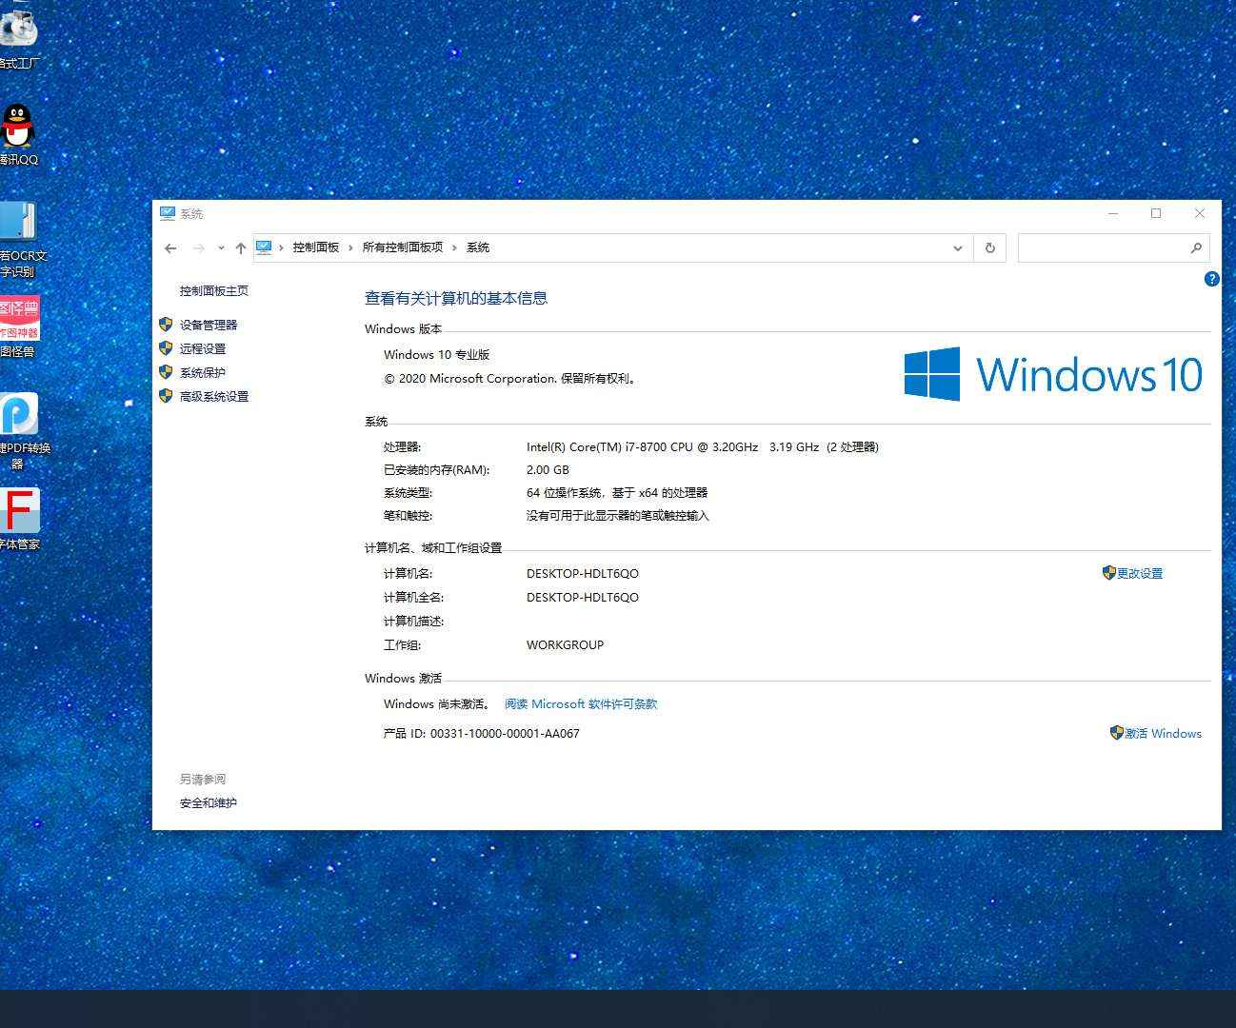Click 更改设置 link
This screenshot has width=1236, height=1028.
tap(1140, 573)
